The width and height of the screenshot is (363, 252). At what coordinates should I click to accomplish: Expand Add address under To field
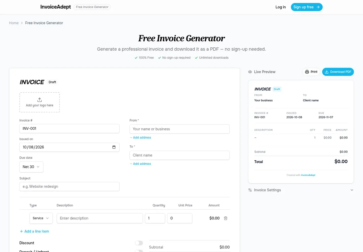(140, 164)
